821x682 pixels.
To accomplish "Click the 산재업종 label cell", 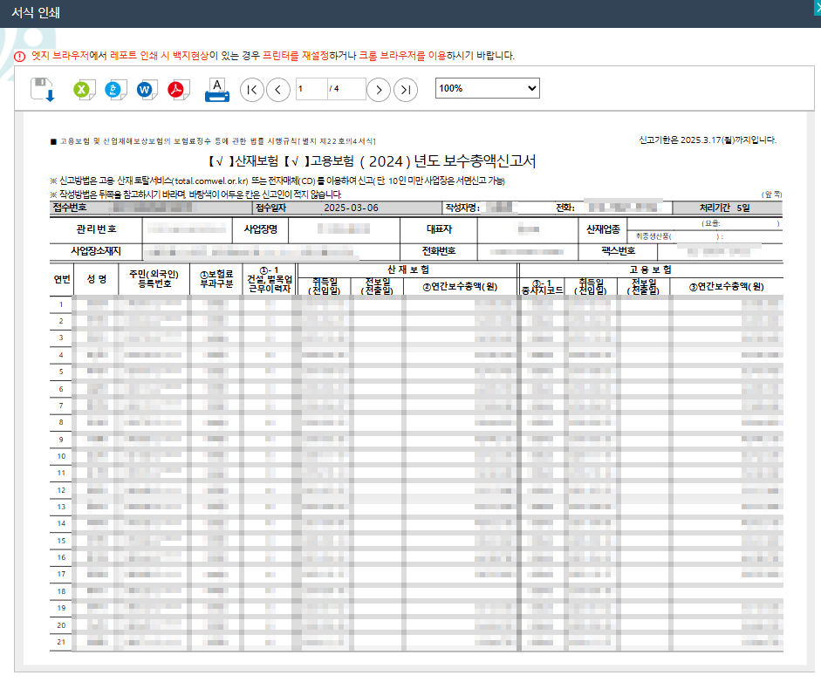I will click(x=603, y=229).
